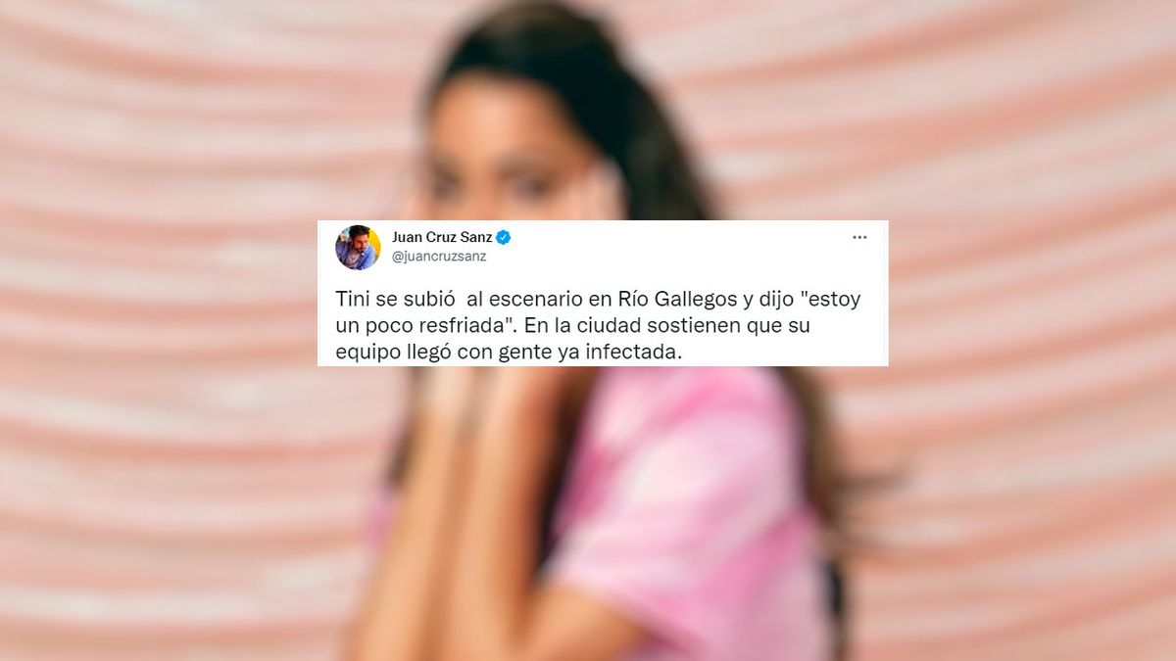
Task: Click the word "Tini" in the tweet
Action: pyautogui.click(x=352, y=300)
